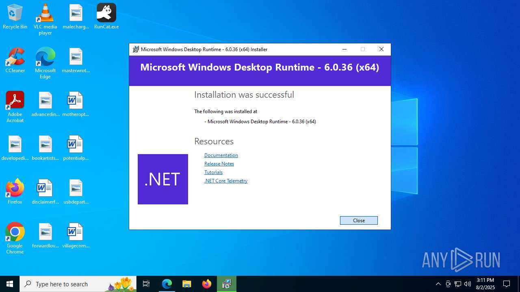Open the .NET Core Telemetry link
Image resolution: width=520 pixels, height=292 pixels.
pyautogui.click(x=226, y=181)
